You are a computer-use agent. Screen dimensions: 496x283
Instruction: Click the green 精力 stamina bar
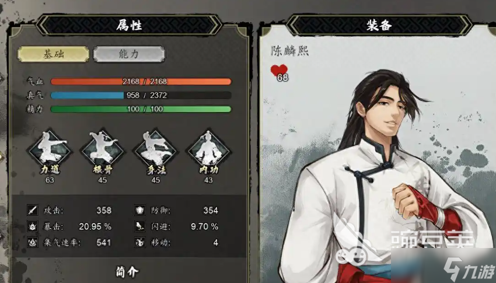[x=141, y=109]
